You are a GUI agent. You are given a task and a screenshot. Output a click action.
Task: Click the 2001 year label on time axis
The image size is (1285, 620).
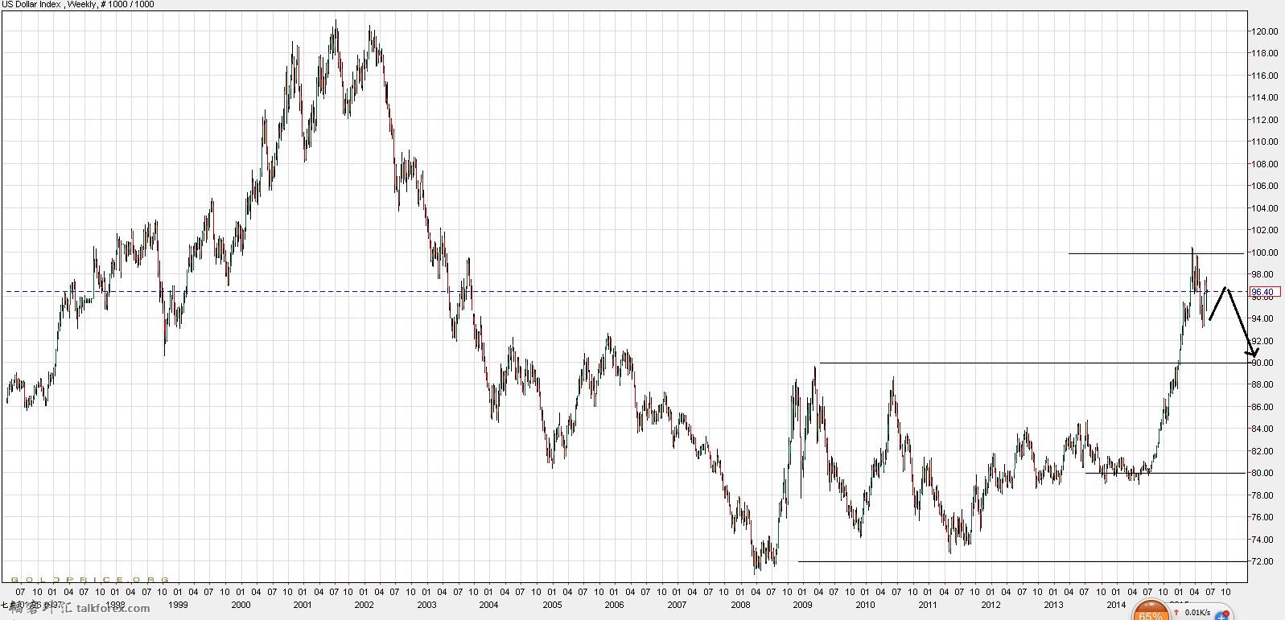click(x=303, y=605)
